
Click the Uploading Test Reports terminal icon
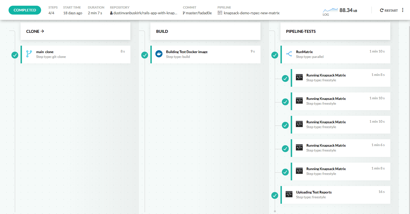(289, 194)
